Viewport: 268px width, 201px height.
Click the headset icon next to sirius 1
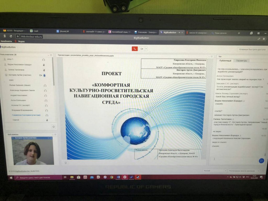43,60
